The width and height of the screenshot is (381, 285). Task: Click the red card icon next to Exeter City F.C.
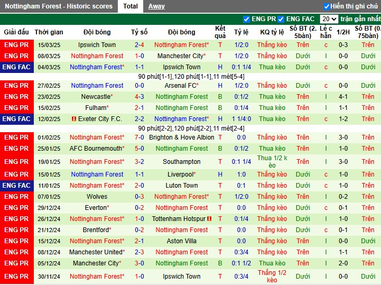point(74,119)
